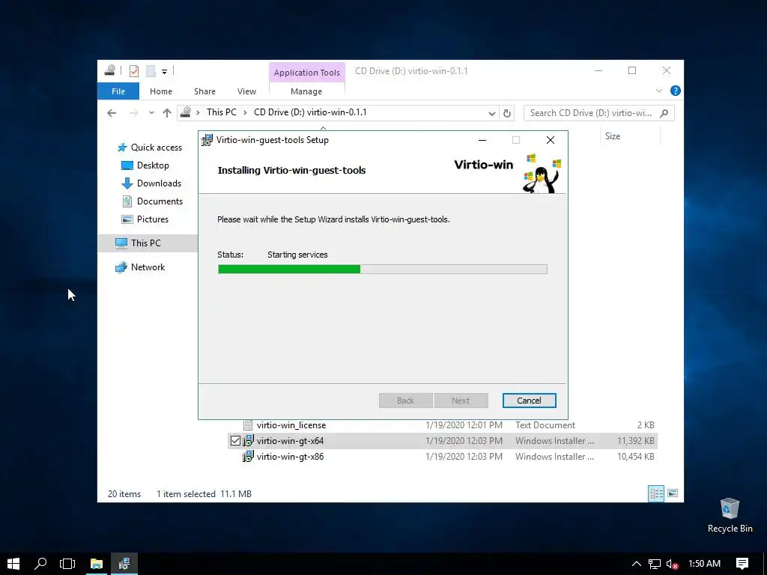Click the Setup dialog title bar icon
The width and height of the screenshot is (767, 575).
click(x=207, y=140)
